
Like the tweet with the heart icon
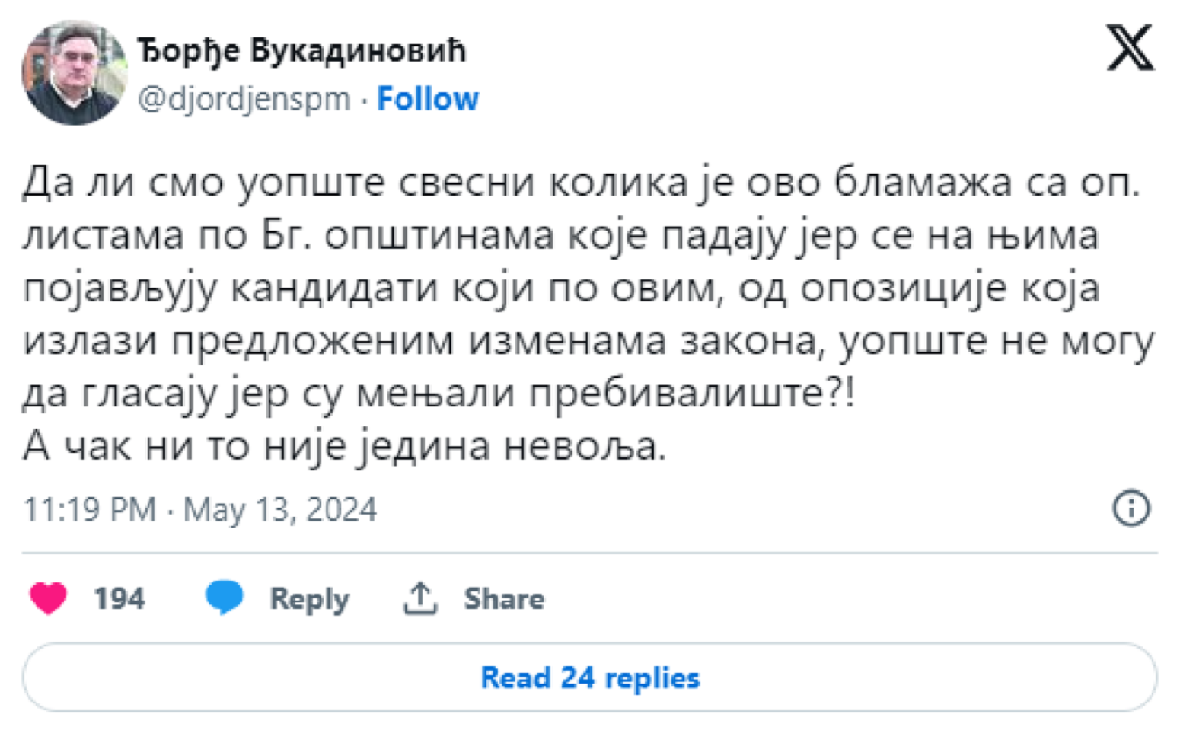point(48,598)
